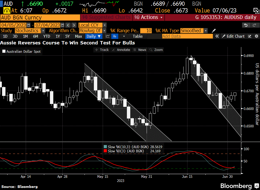Open the Smoothed MA type dropdown arrow
This screenshot has width=260, height=190.
[206, 31]
